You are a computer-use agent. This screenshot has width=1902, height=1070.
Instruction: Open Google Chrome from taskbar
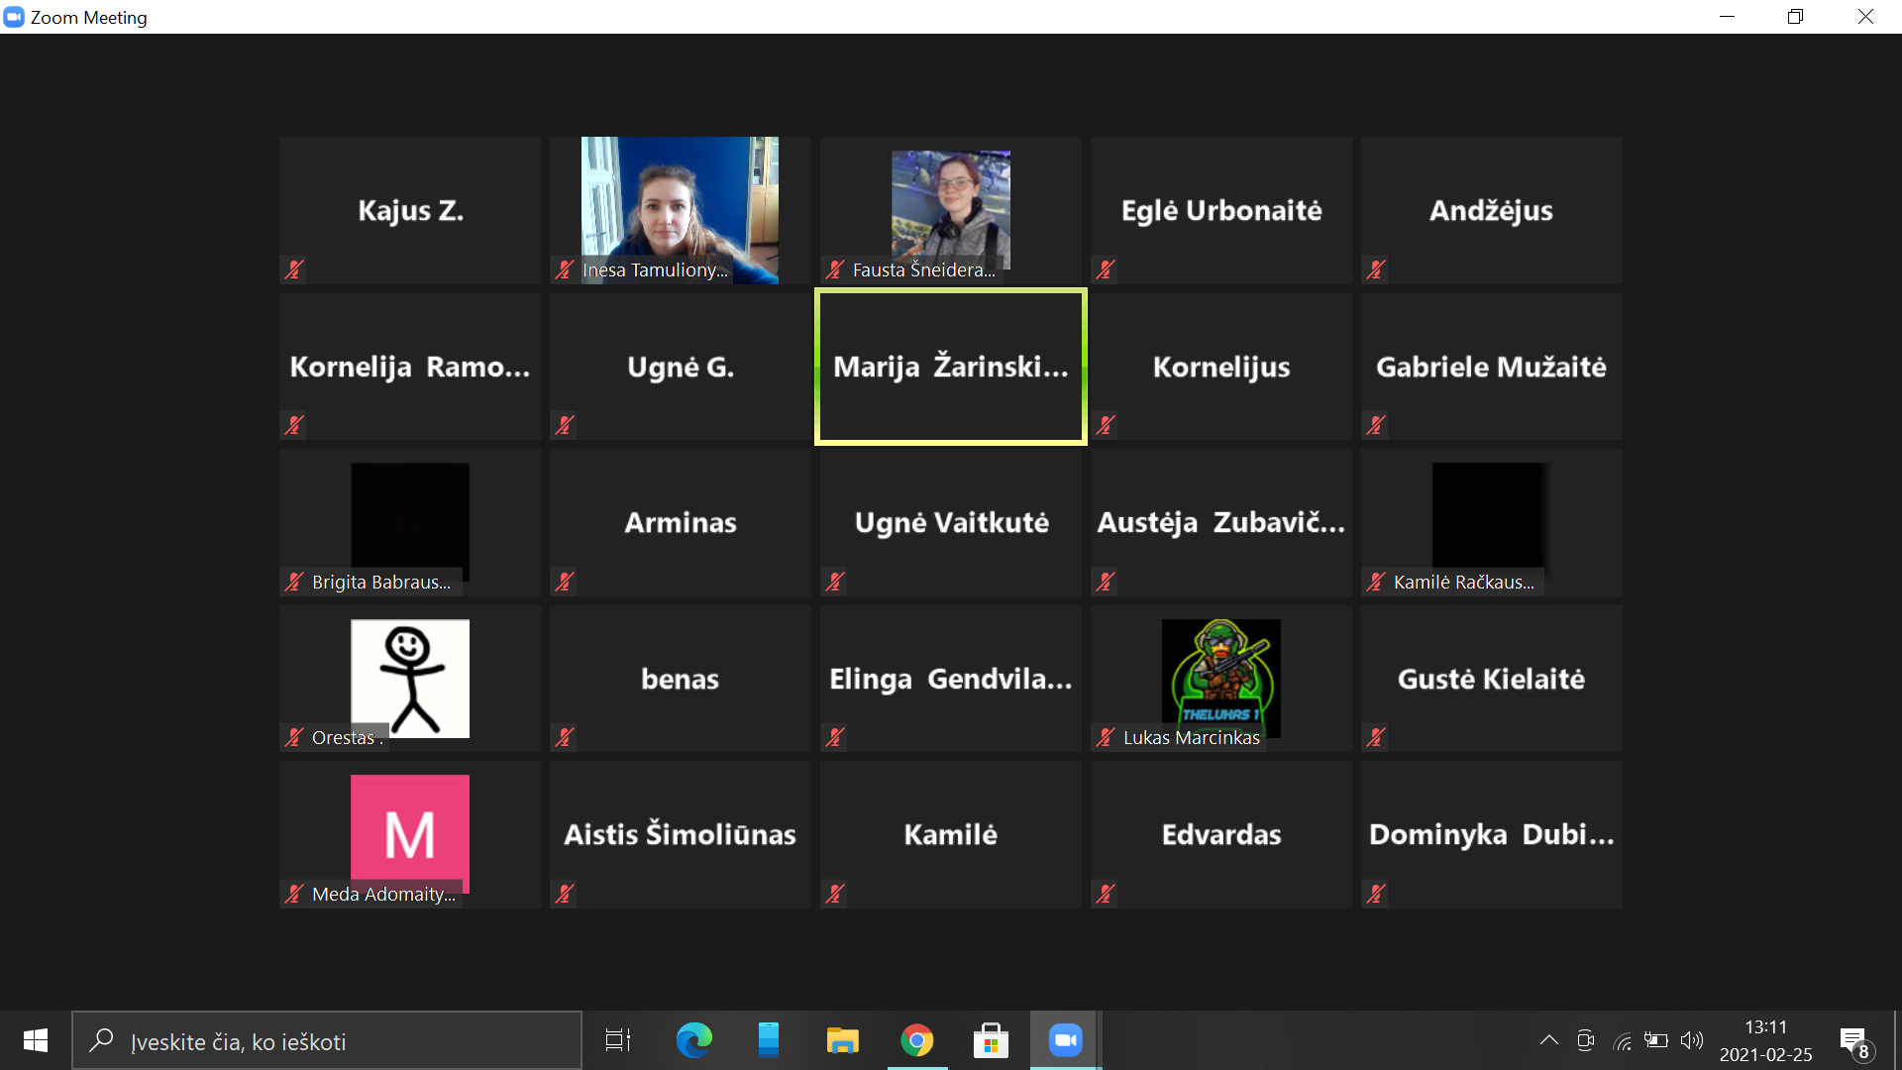pos(917,1040)
